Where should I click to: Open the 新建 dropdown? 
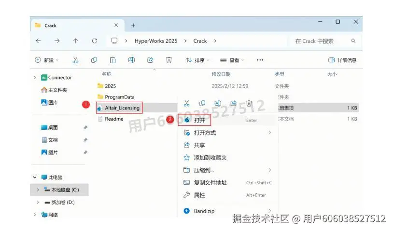pos(47,60)
